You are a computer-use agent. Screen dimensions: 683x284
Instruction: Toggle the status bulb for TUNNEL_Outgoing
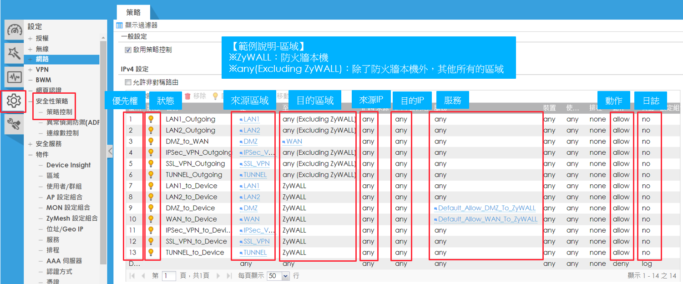(151, 175)
